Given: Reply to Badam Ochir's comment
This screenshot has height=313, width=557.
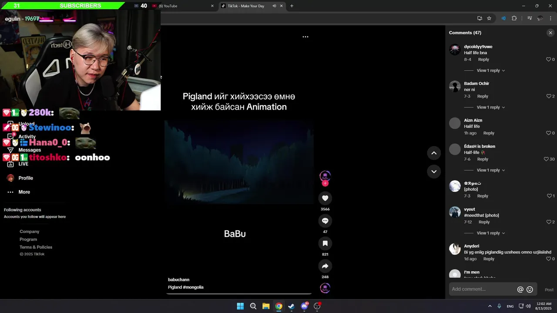Looking at the screenshot, I should click(483, 96).
